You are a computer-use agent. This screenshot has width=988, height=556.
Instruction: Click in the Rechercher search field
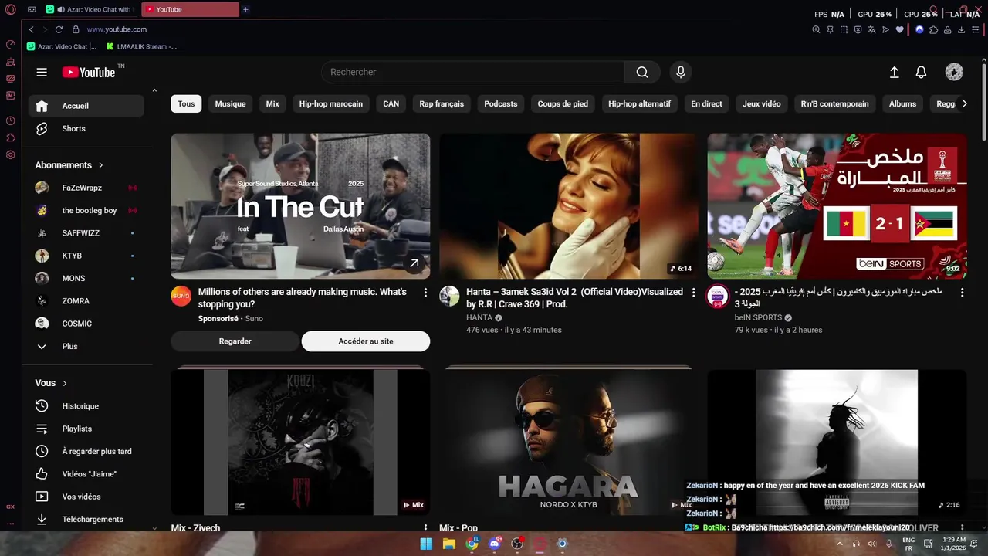click(x=472, y=72)
